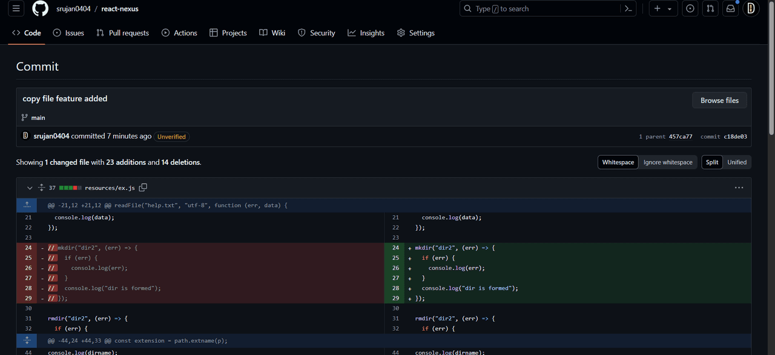
Task: Copy the resources/ex.js file path
Action: coord(143,188)
